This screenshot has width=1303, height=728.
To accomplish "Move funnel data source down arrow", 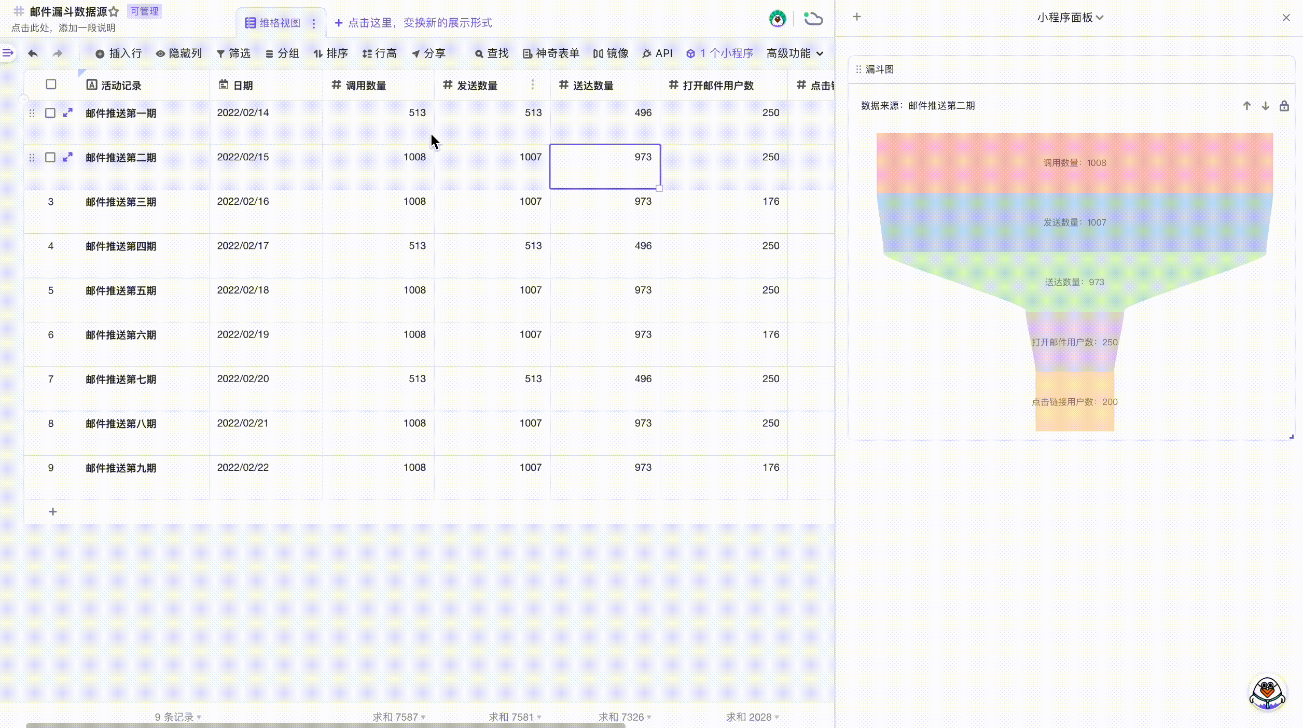I will pos(1266,106).
